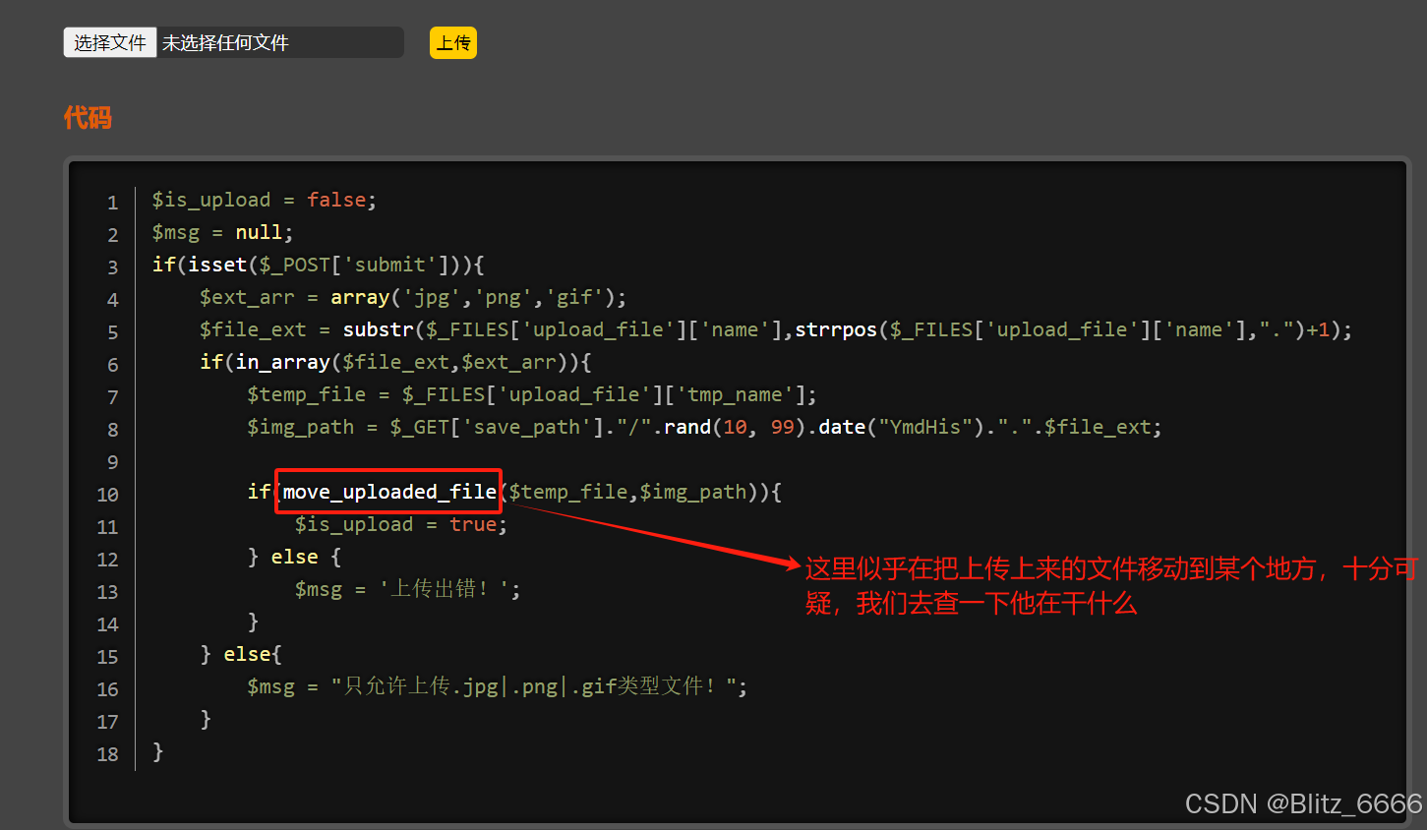Image resolution: width=1427 pixels, height=830 pixels.
Task: Click line number 9 in the gutter
Action: pyautogui.click(x=113, y=462)
